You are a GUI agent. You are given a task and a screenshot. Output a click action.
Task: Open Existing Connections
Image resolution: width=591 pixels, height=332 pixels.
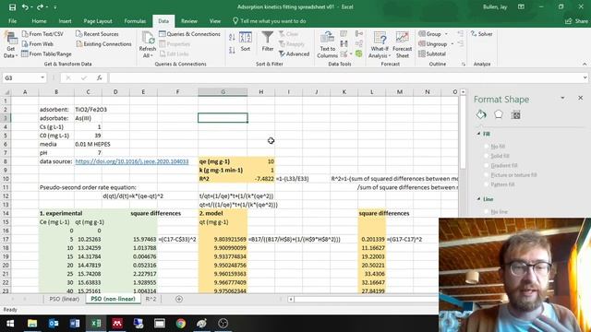pyautogui.click(x=103, y=44)
